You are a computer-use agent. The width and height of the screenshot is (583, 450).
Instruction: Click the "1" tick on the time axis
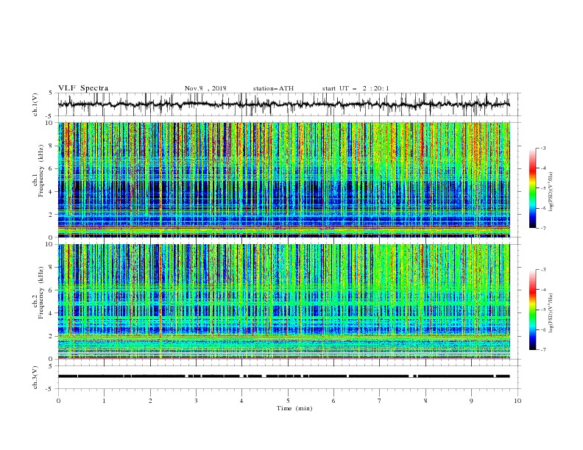(x=104, y=401)
